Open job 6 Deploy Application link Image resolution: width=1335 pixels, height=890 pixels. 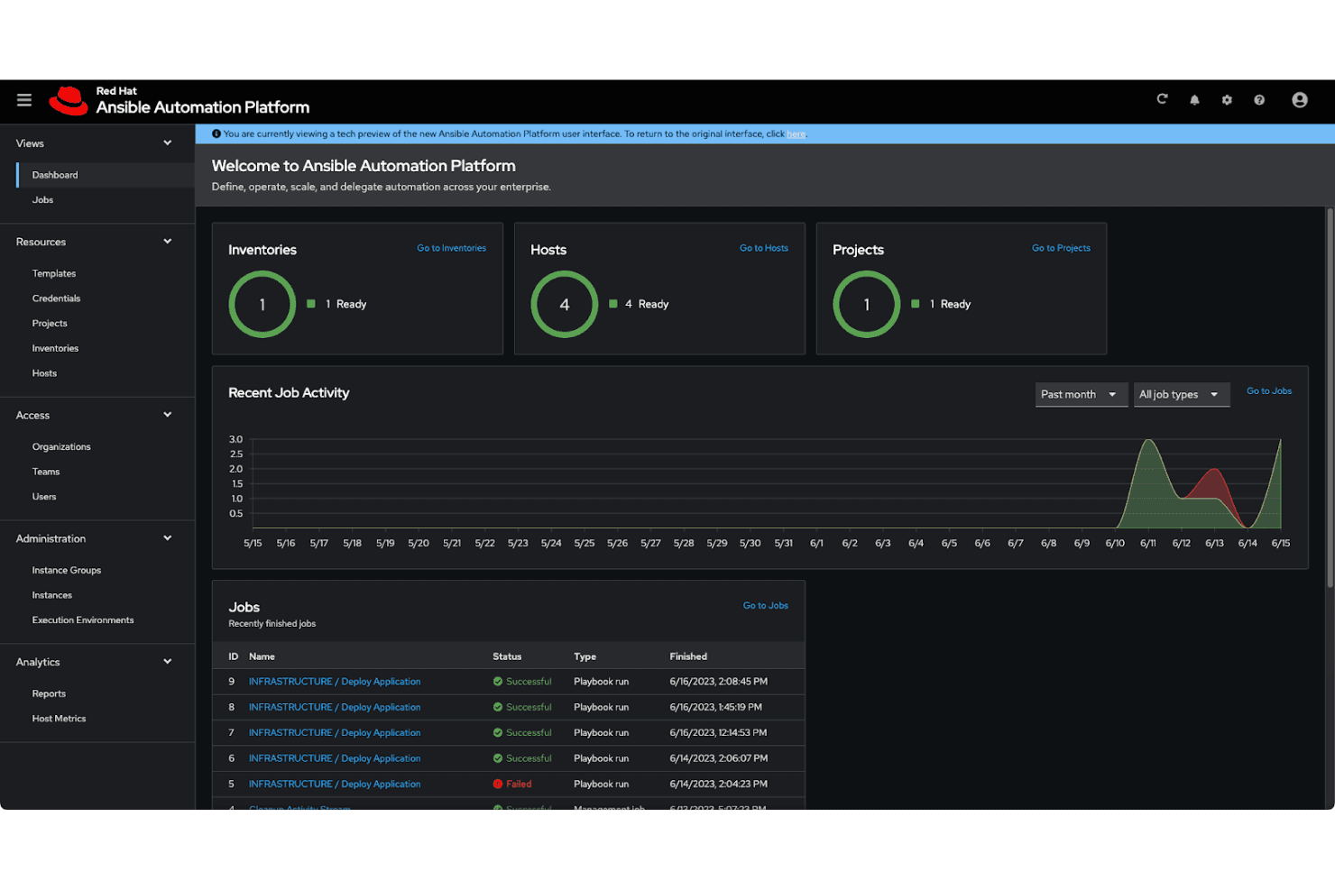(x=335, y=759)
